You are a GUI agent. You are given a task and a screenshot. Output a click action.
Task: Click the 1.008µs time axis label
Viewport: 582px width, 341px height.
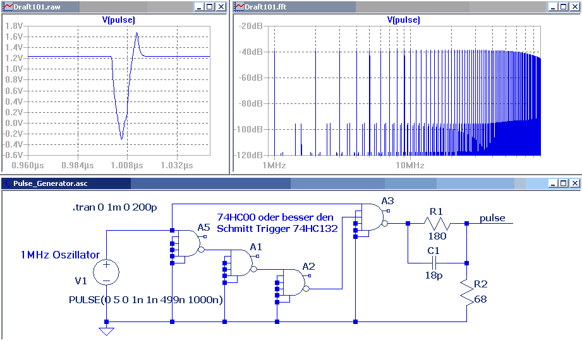point(127,165)
